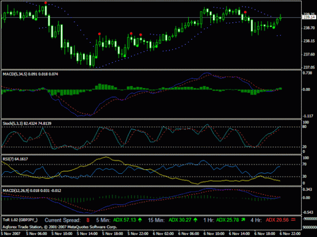Click the 237.05 price axis label
The image size is (317, 237).
tap(309, 67)
